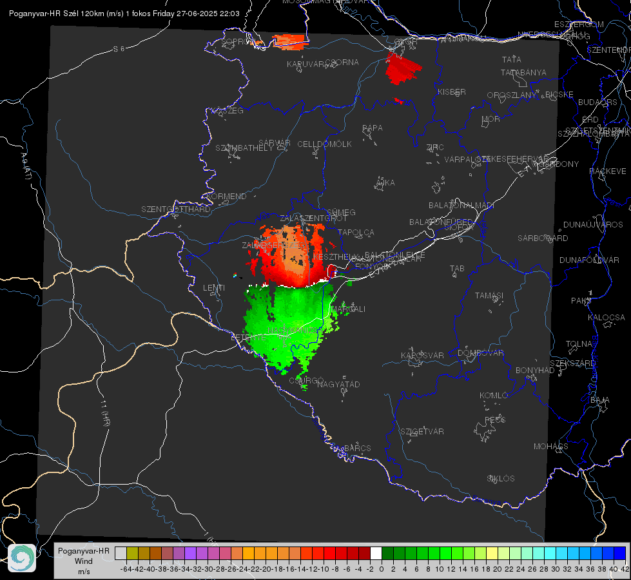Click the SÁRBOGÁRD city label
This screenshot has height=580, width=631.
click(543, 238)
